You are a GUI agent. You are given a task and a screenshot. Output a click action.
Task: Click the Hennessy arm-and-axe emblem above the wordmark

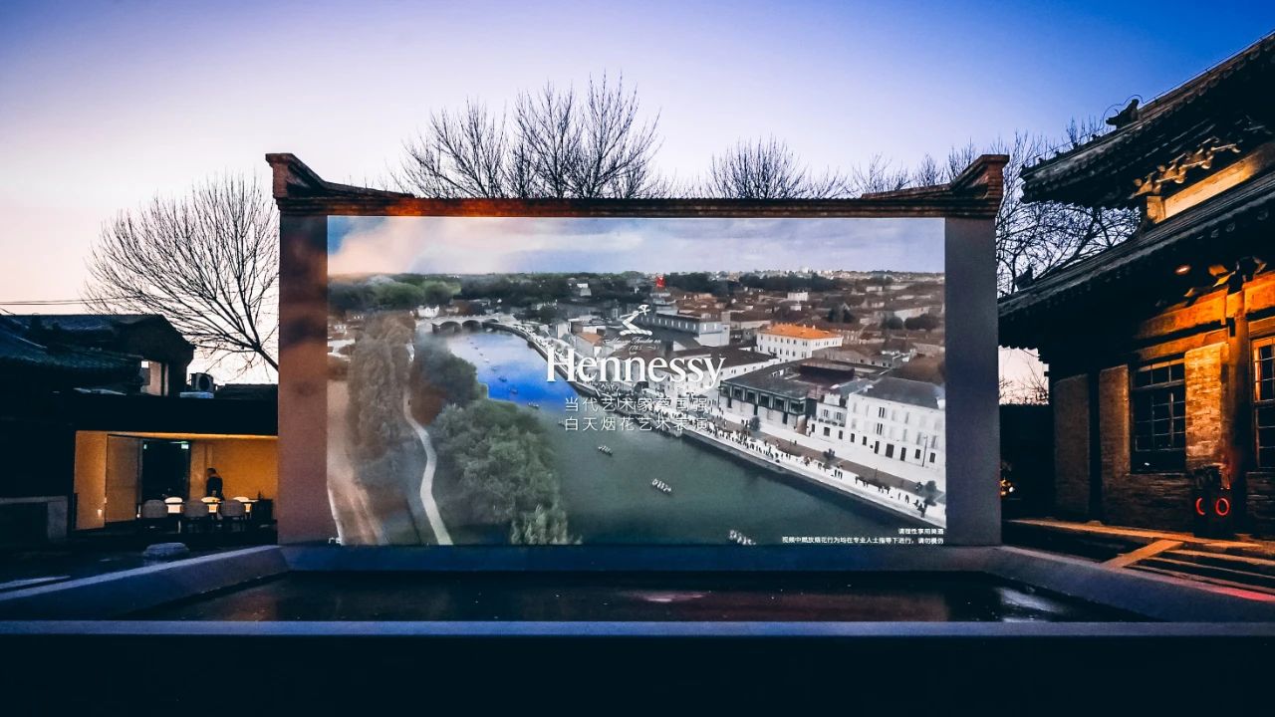pyautogui.click(x=636, y=321)
